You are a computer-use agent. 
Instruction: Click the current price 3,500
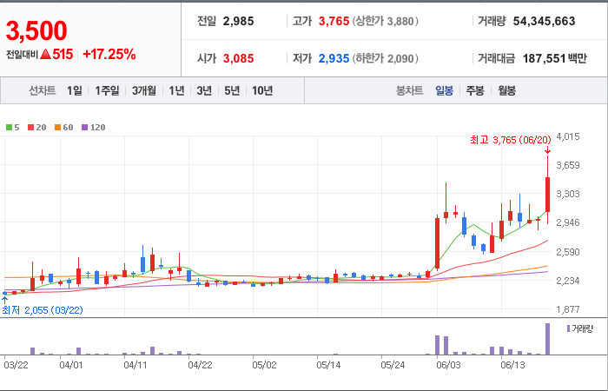click(36, 30)
